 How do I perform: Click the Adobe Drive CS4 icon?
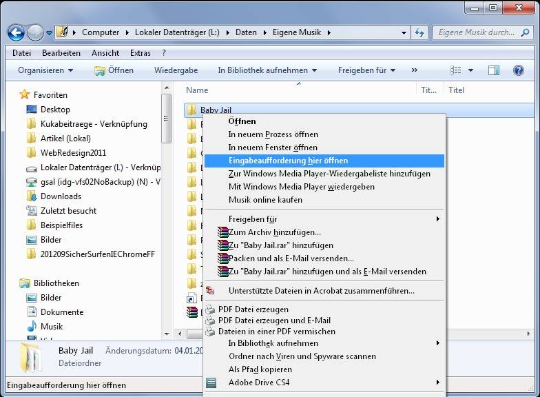(211, 383)
